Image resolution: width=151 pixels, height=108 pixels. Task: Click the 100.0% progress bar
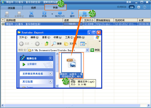(x=73, y=24)
